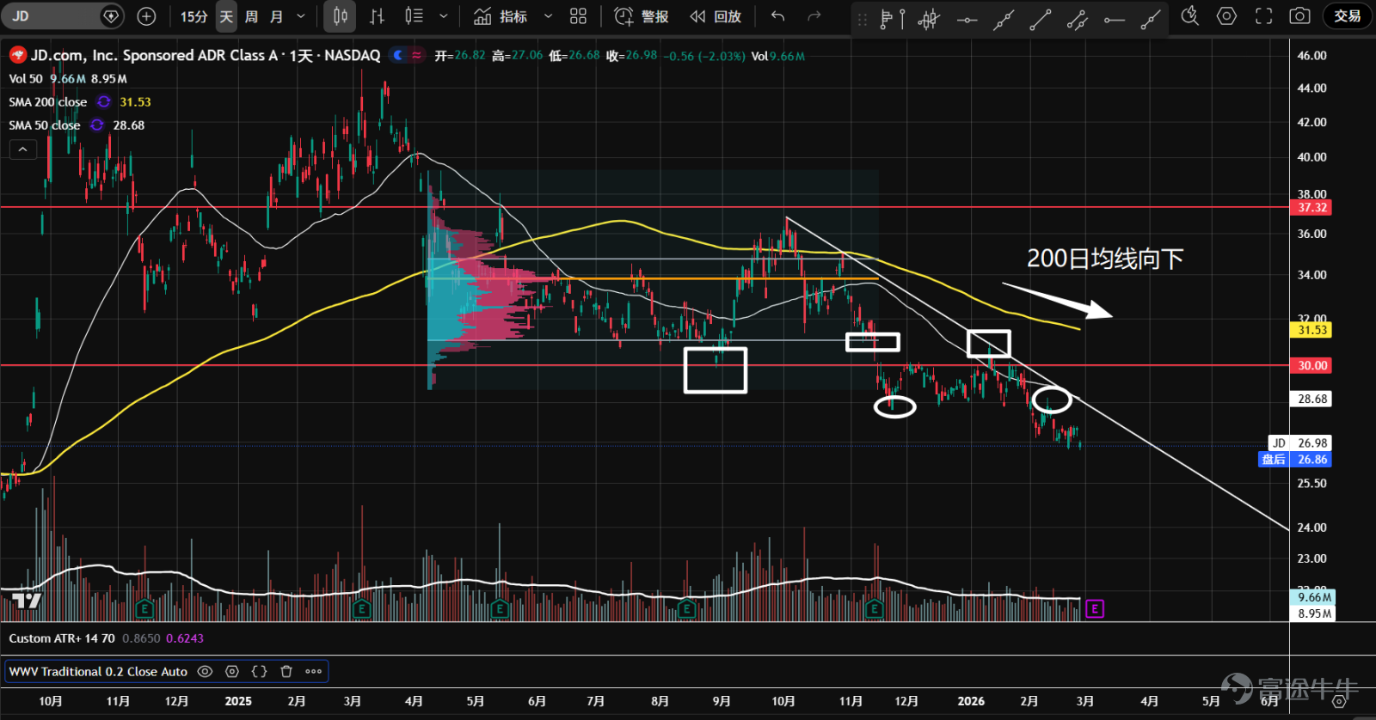
Task: Expand the chart type dropdown
Action: point(444,16)
